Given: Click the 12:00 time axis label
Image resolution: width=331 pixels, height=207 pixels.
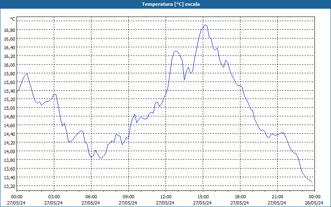Looking at the screenshot, I should (166, 197).
